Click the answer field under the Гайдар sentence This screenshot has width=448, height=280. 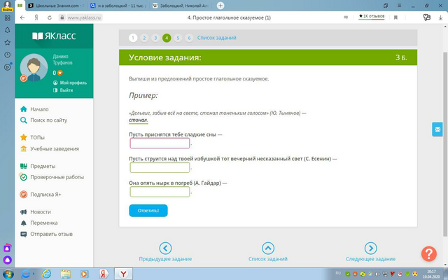pyautogui.click(x=160, y=192)
